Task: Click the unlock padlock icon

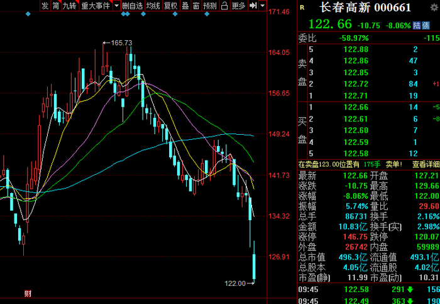Action: pos(224,6)
